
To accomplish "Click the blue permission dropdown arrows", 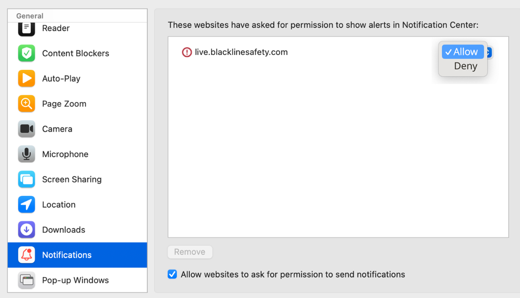I will (489, 52).
